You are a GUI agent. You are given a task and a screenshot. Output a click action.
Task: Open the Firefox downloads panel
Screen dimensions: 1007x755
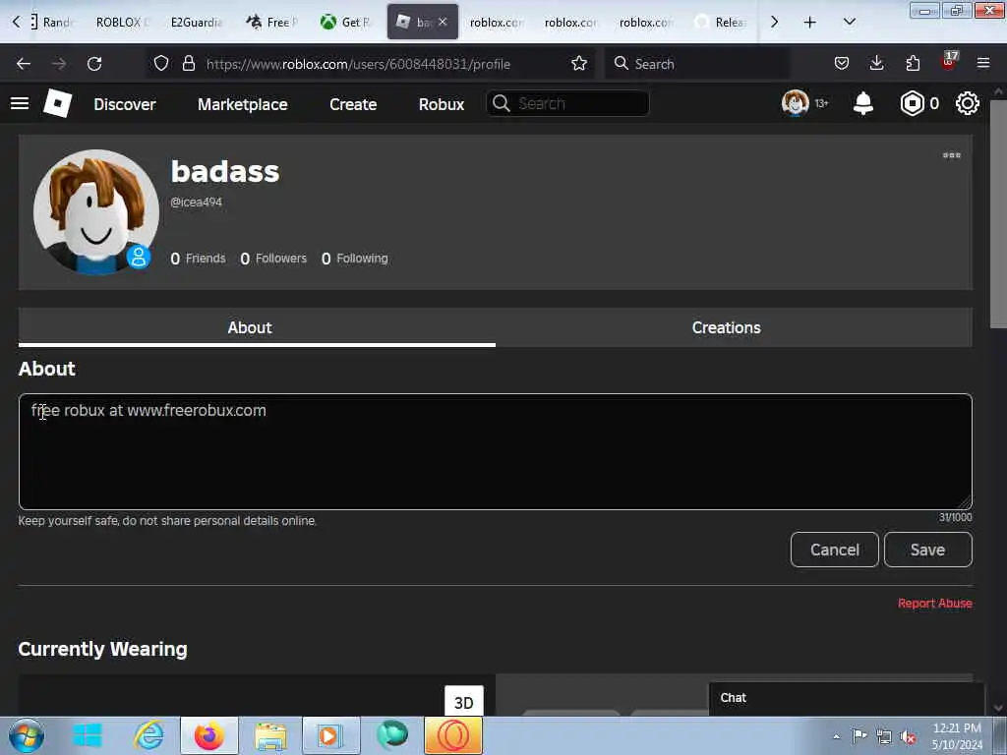(x=876, y=64)
